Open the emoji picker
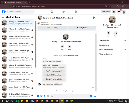 (91, 96)
